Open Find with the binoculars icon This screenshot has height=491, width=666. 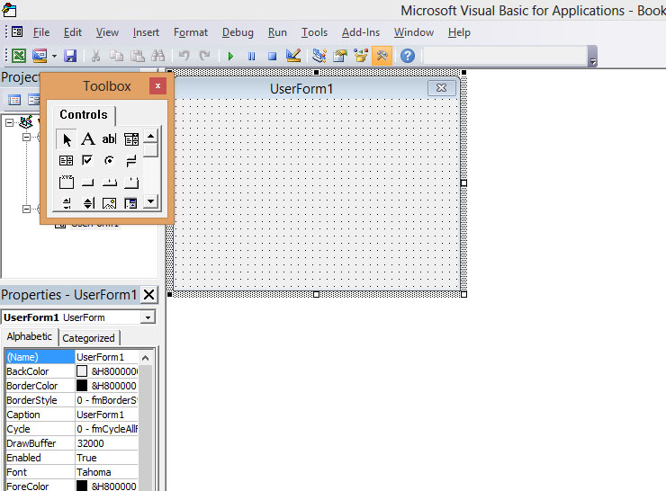pos(158,56)
